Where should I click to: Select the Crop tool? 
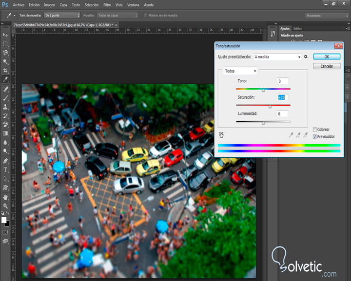point(5,71)
